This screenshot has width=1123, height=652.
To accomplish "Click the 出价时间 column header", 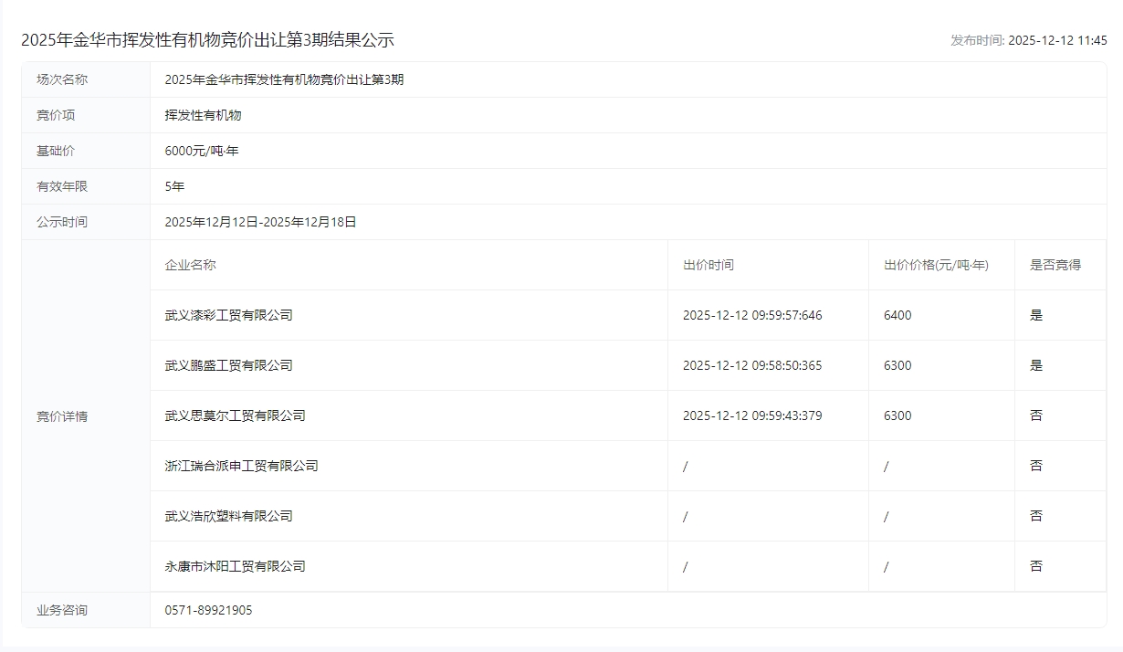I will pos(708,265).
